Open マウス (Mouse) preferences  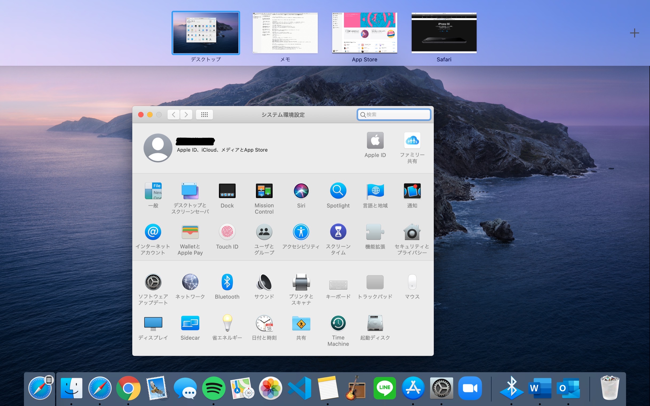pyautogui.click(x=412, y=282)
